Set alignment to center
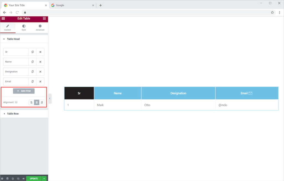The width and height of the screenshot is (284, 181). 37,103
